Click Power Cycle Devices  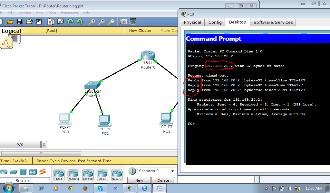56,161
